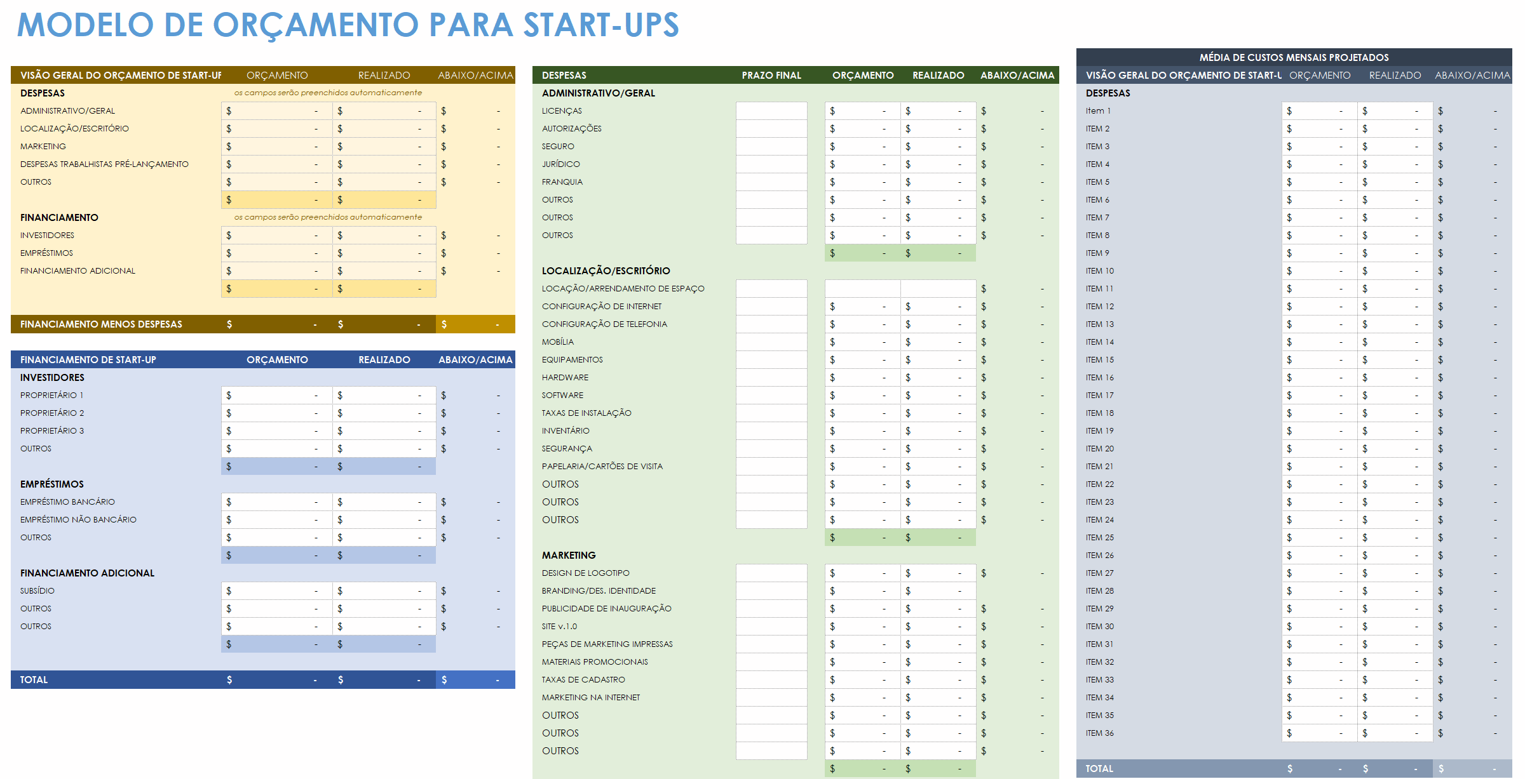1525x779 pixels.
Task: Click the AUTORIZAÇÕES expense label
Action: (x=572, y=129)
